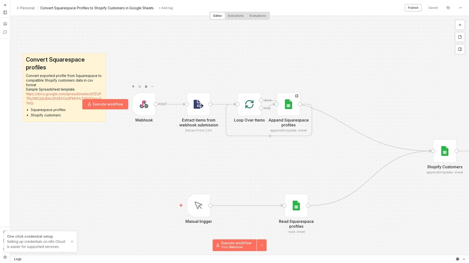
Task: Open Webhook node more options ellipsis
Action: pyautogui.click(x=152, y=86)
